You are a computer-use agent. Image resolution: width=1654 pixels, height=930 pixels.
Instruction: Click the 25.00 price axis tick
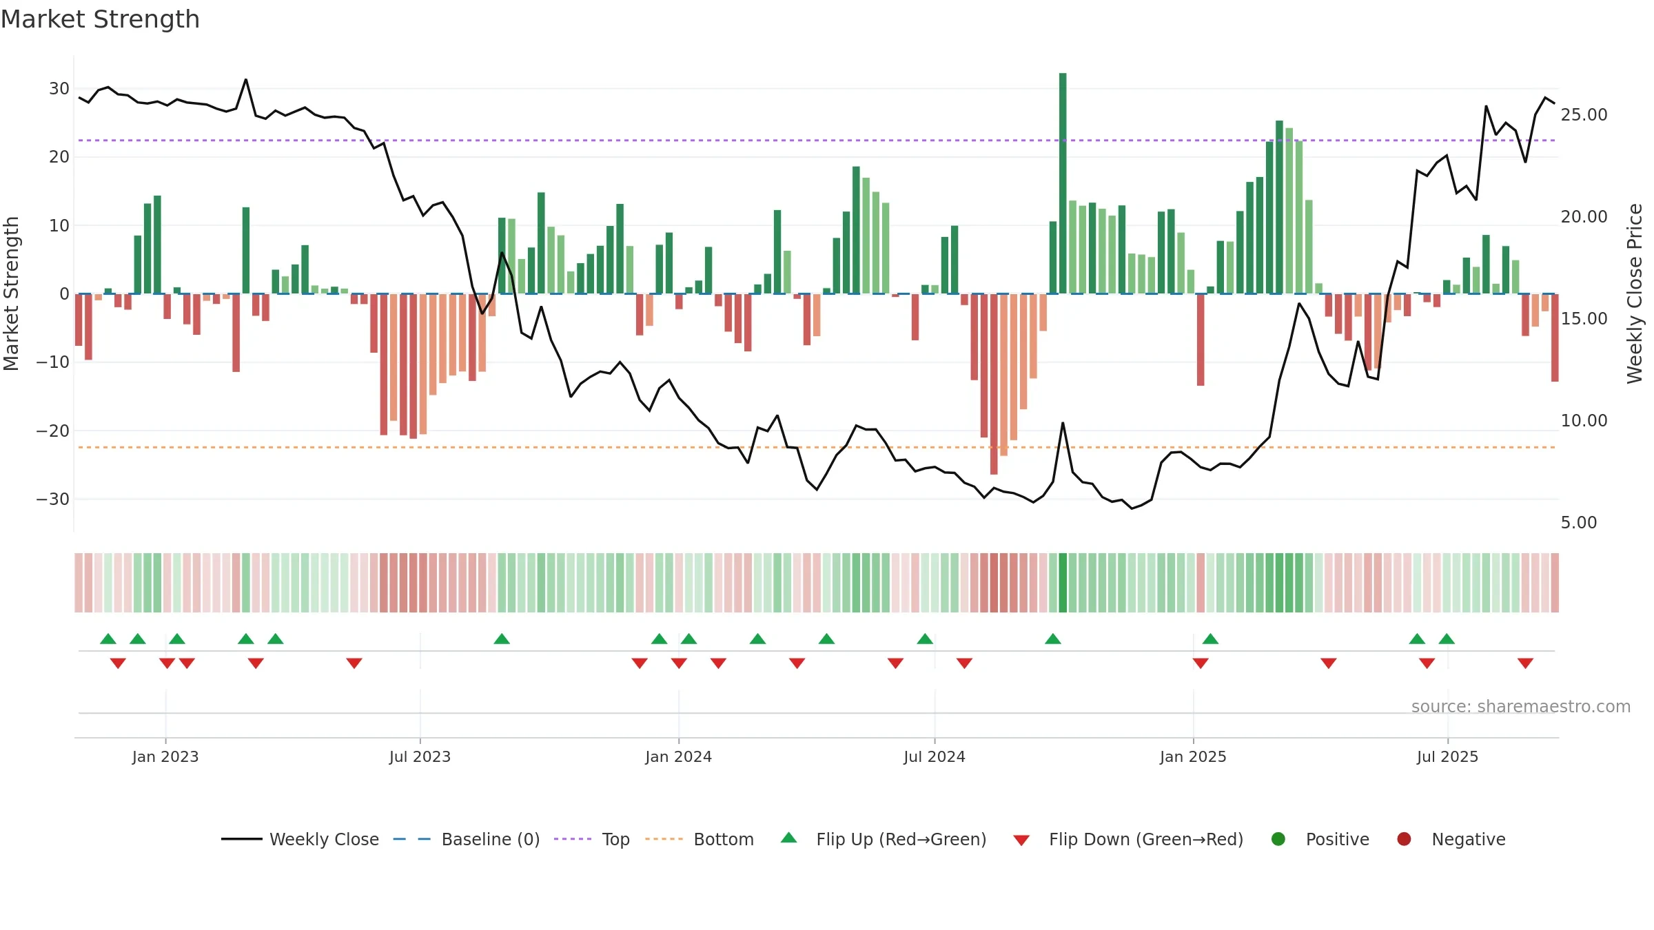click(1584, 115)
